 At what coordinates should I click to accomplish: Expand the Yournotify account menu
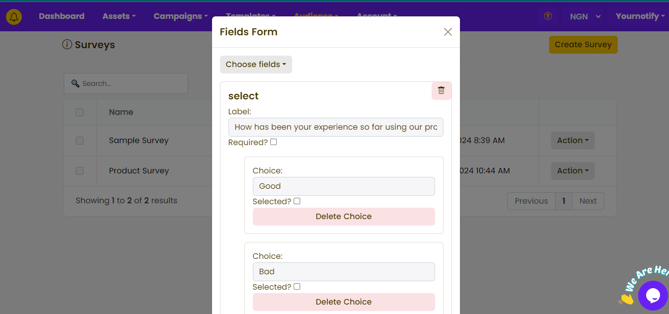point(640,16)
